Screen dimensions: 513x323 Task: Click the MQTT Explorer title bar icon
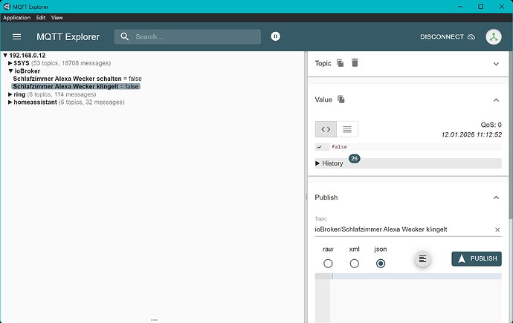7,7
